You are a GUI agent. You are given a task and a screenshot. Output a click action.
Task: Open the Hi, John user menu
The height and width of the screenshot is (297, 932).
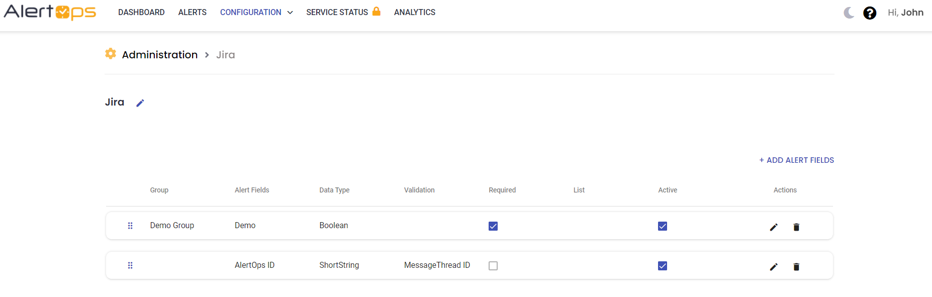click(x=905, y=13)
